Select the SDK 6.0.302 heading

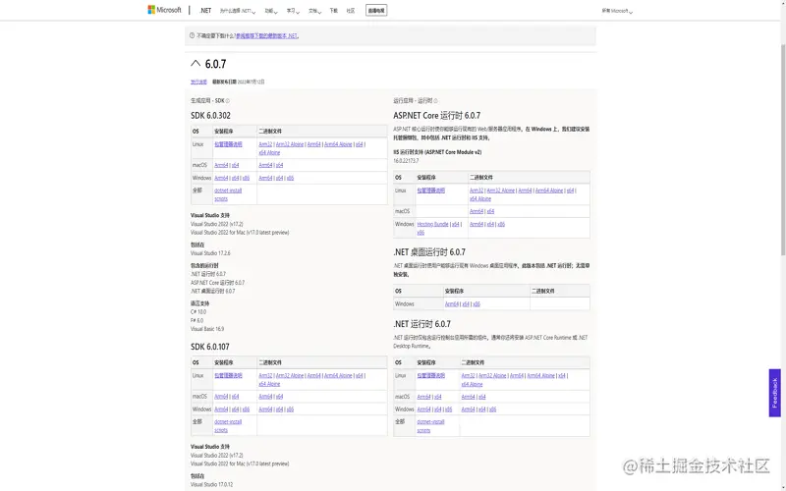coord(210,115)
